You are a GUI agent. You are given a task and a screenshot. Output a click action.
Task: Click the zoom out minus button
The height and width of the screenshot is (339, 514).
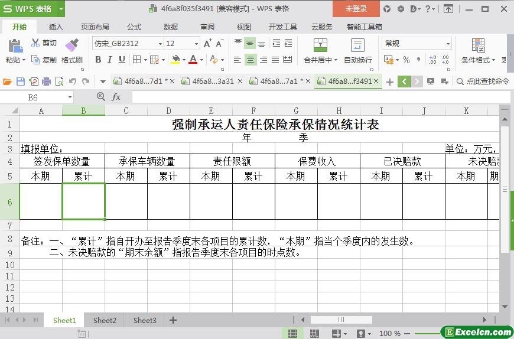[x=408, y=334]
